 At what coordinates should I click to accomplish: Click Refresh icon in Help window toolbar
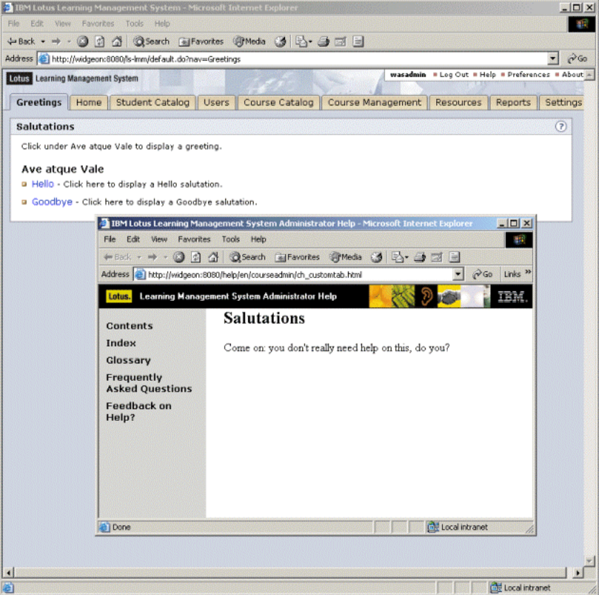pyautogui.click(x=196, y=257)
